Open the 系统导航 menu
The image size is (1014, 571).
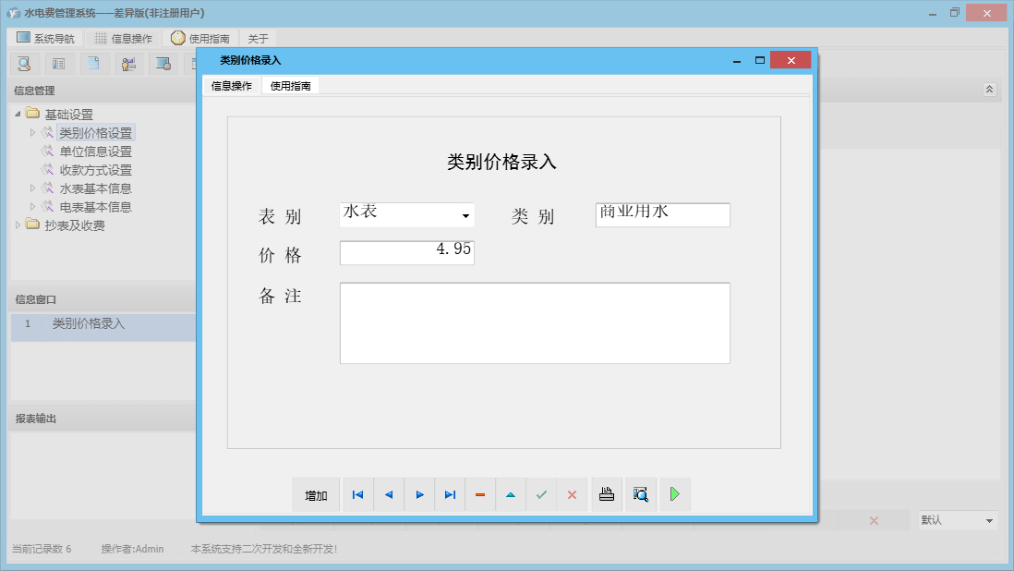[x=43, y=38]
